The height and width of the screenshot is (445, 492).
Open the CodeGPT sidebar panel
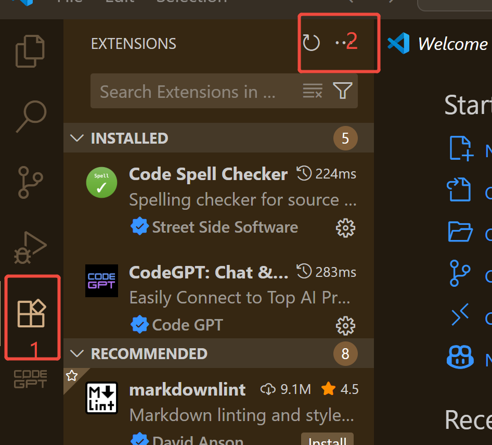pyautogui.click(x=31, y=379)
